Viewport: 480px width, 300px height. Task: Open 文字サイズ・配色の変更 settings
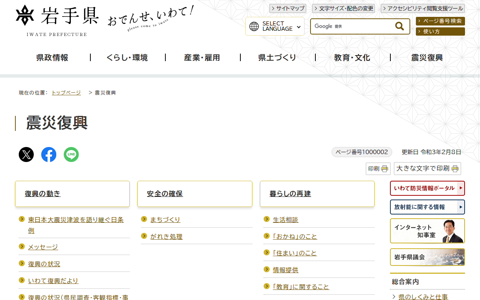pos(343,8)
